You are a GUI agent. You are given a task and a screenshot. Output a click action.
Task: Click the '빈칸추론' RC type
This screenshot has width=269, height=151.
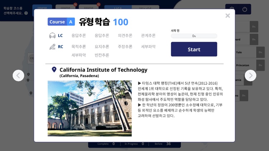(x=102, y=55)
